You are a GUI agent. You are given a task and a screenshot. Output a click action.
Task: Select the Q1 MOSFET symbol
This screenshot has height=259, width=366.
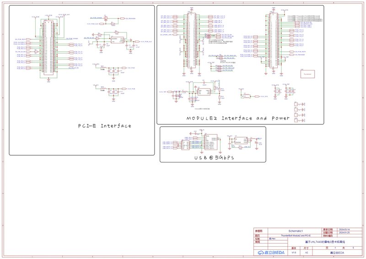pos(106,19)
